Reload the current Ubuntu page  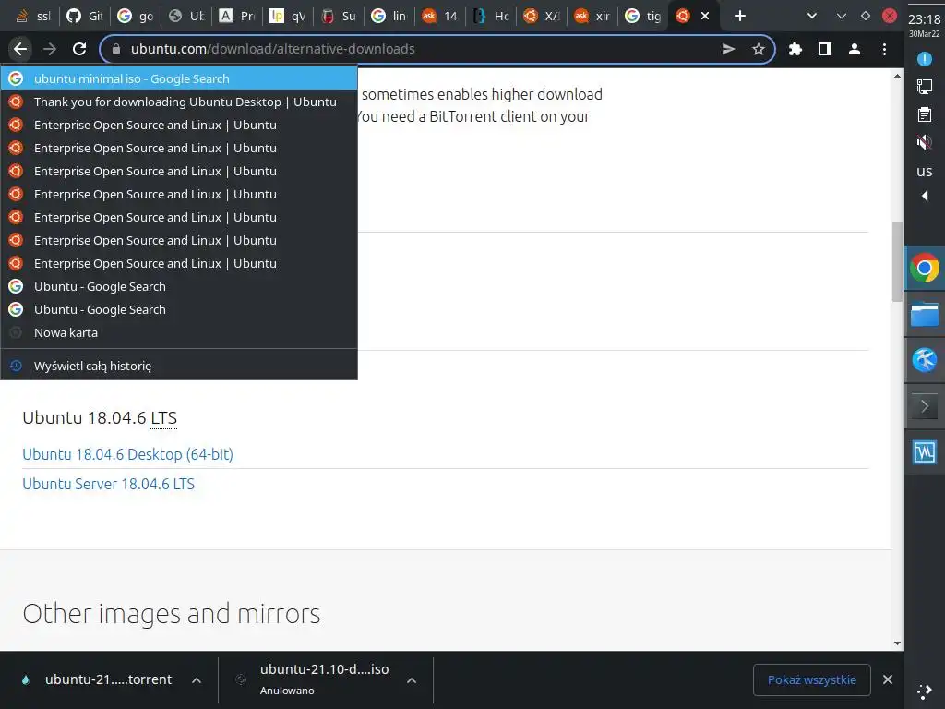coord(79,49)
